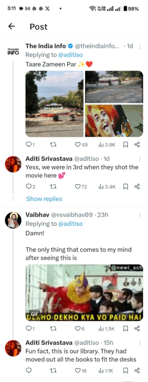Open three-dot menu on The India Info post
Screen dimensions: 148x382
coord(140,46)
